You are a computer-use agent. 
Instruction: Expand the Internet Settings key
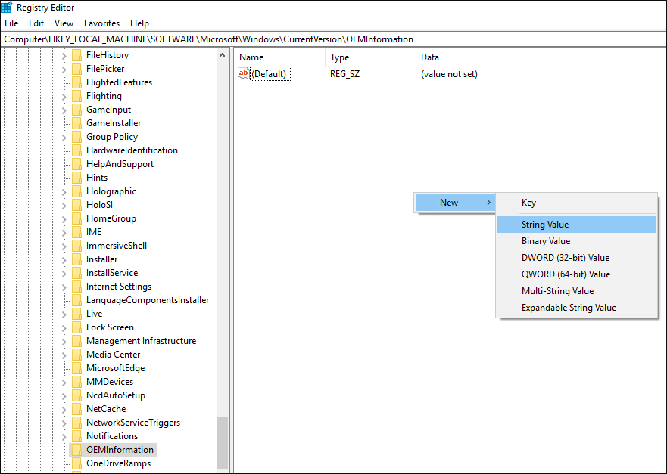point(64,287)
